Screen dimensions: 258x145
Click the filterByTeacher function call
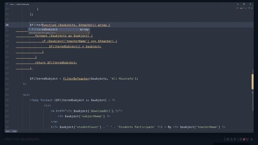76,79
